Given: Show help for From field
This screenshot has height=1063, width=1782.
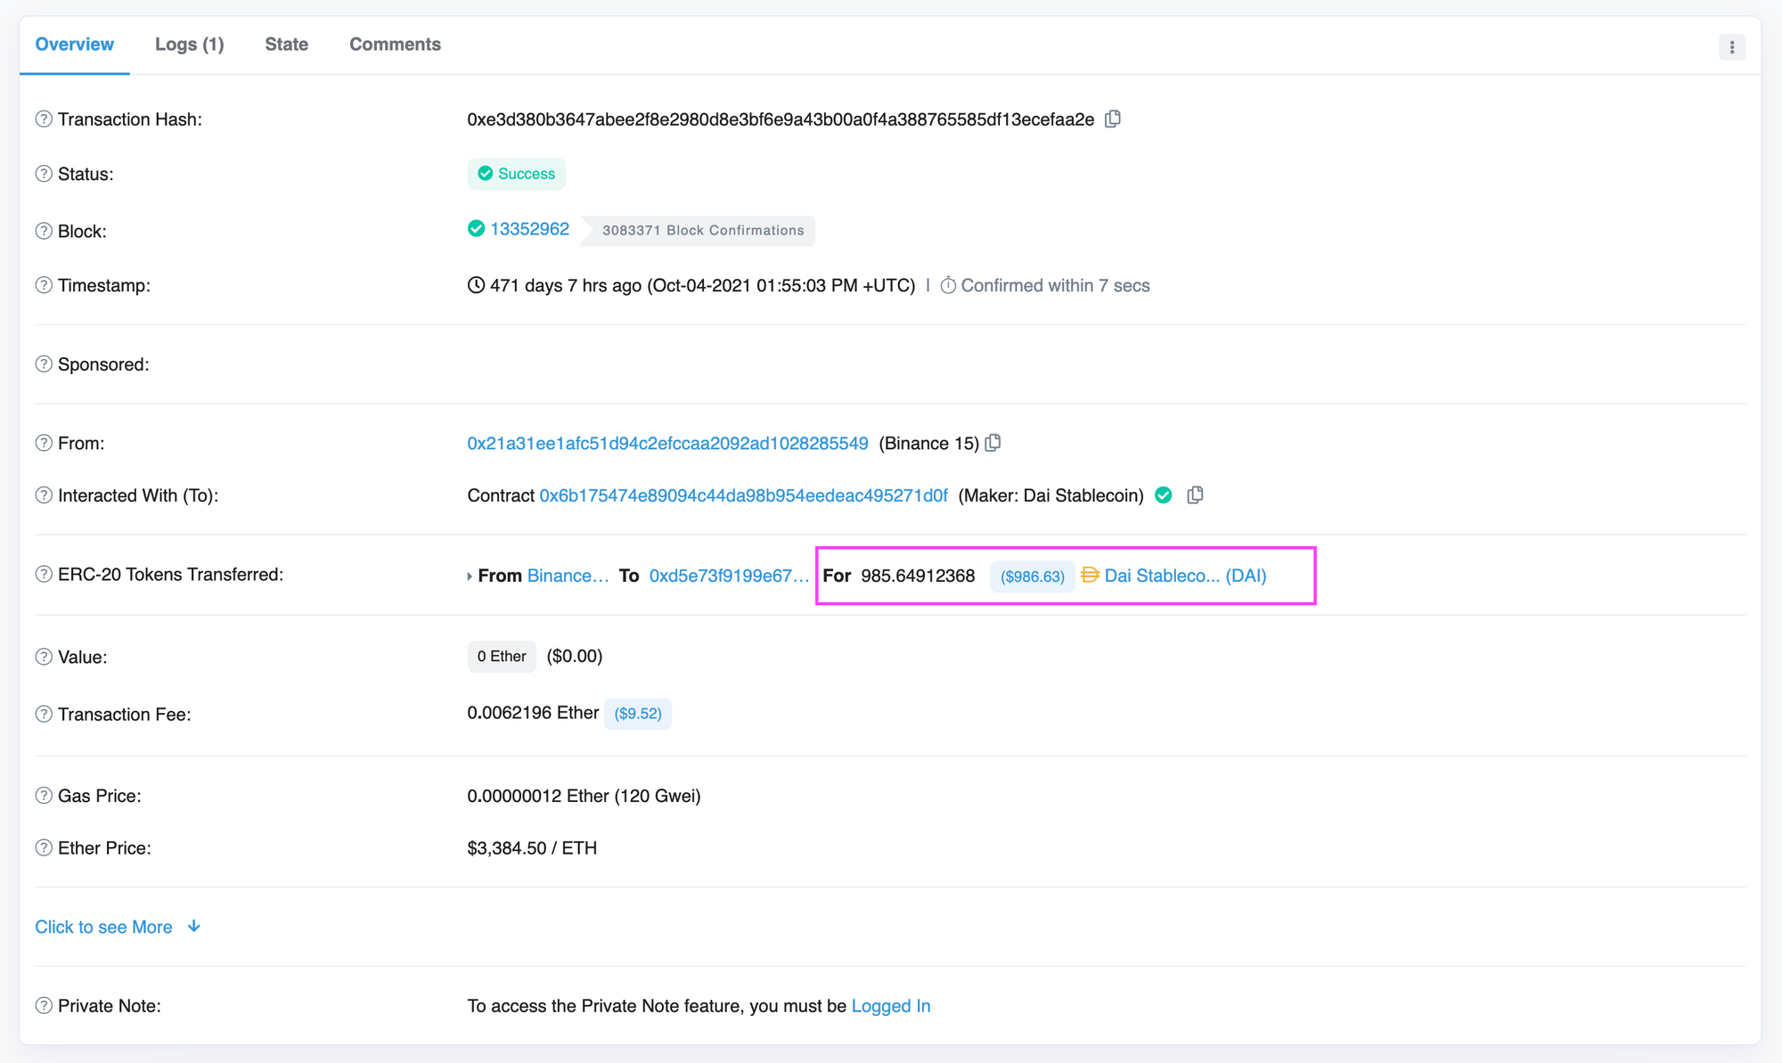Looking at the screenshot, I should (x=44, y=443).
